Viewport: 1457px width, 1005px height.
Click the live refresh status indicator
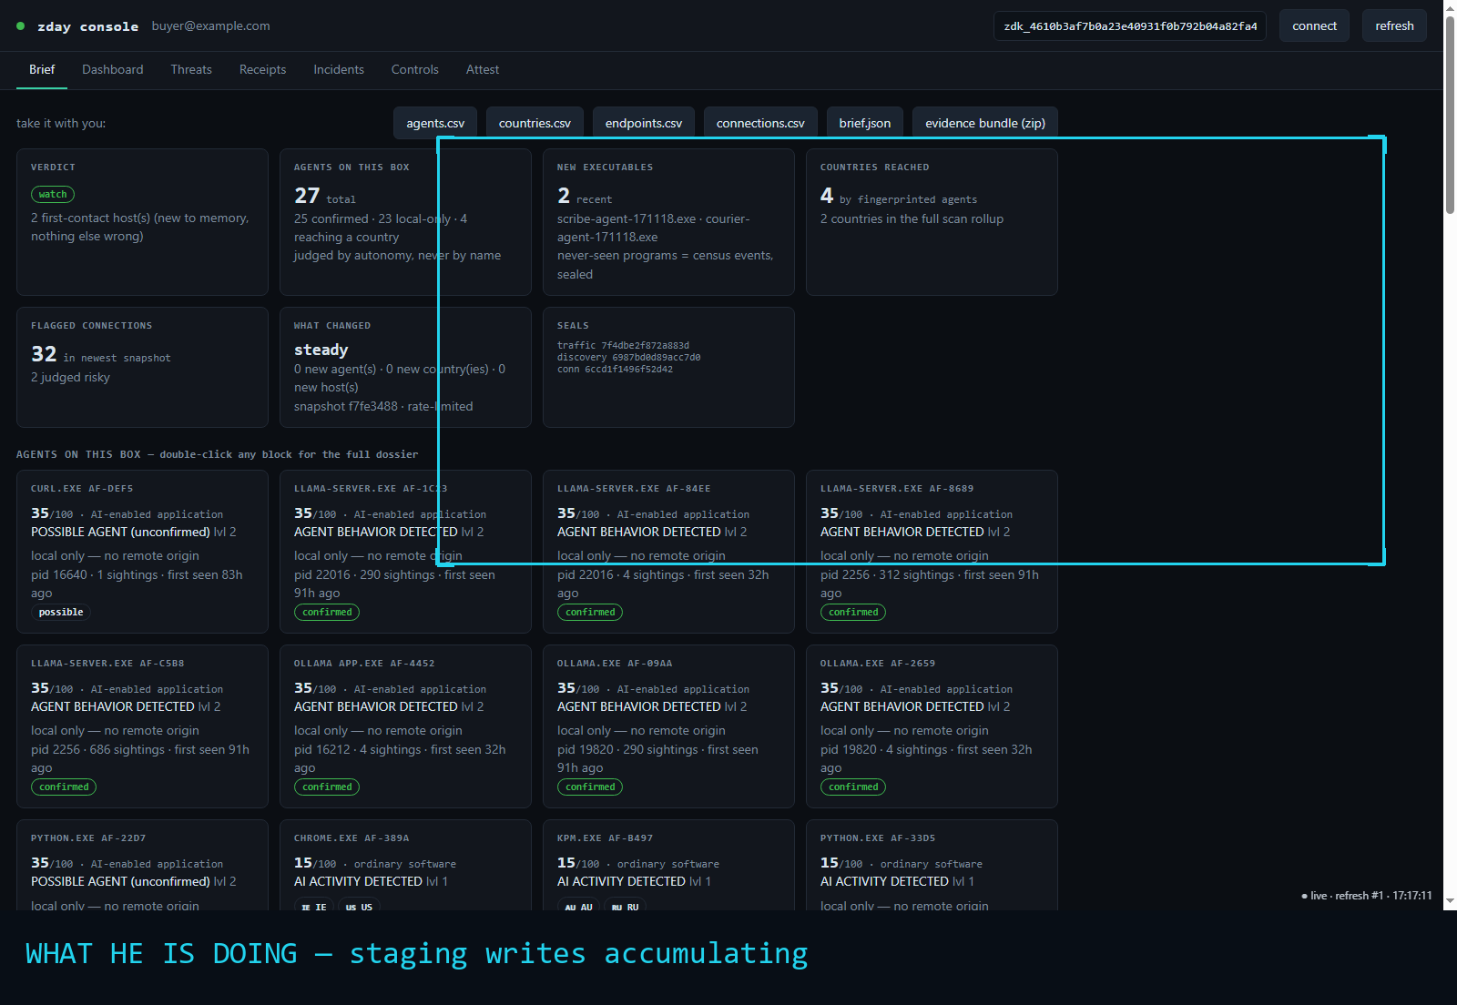click(1367, 896)
